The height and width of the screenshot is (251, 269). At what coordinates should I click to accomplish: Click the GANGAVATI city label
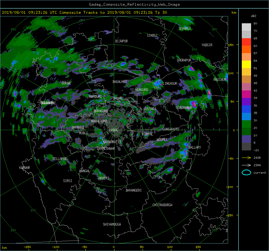[x=171, y=129]
